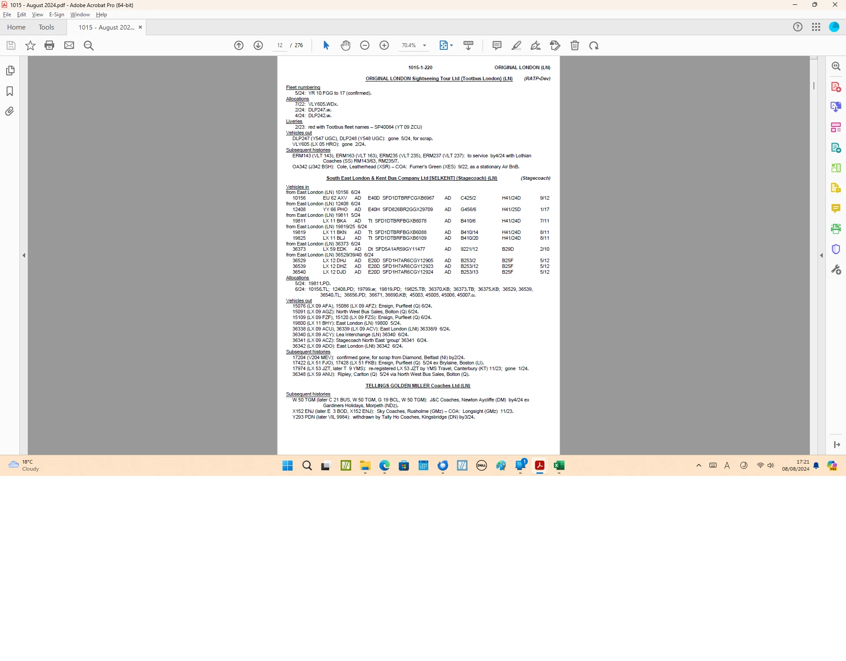Image resolution: width=846 pixels, height=661 pixels.
Task: Expand the page fit options dropdown
Action: tap(451, 45)
